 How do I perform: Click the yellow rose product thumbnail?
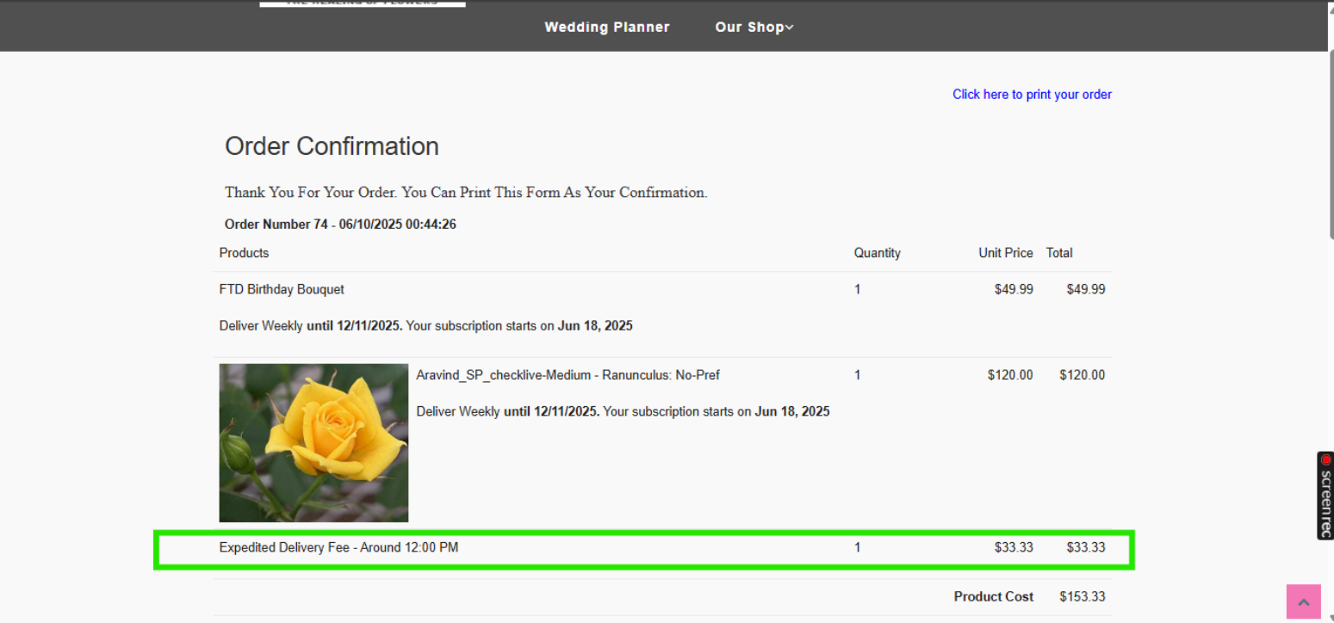coord(313,442)
